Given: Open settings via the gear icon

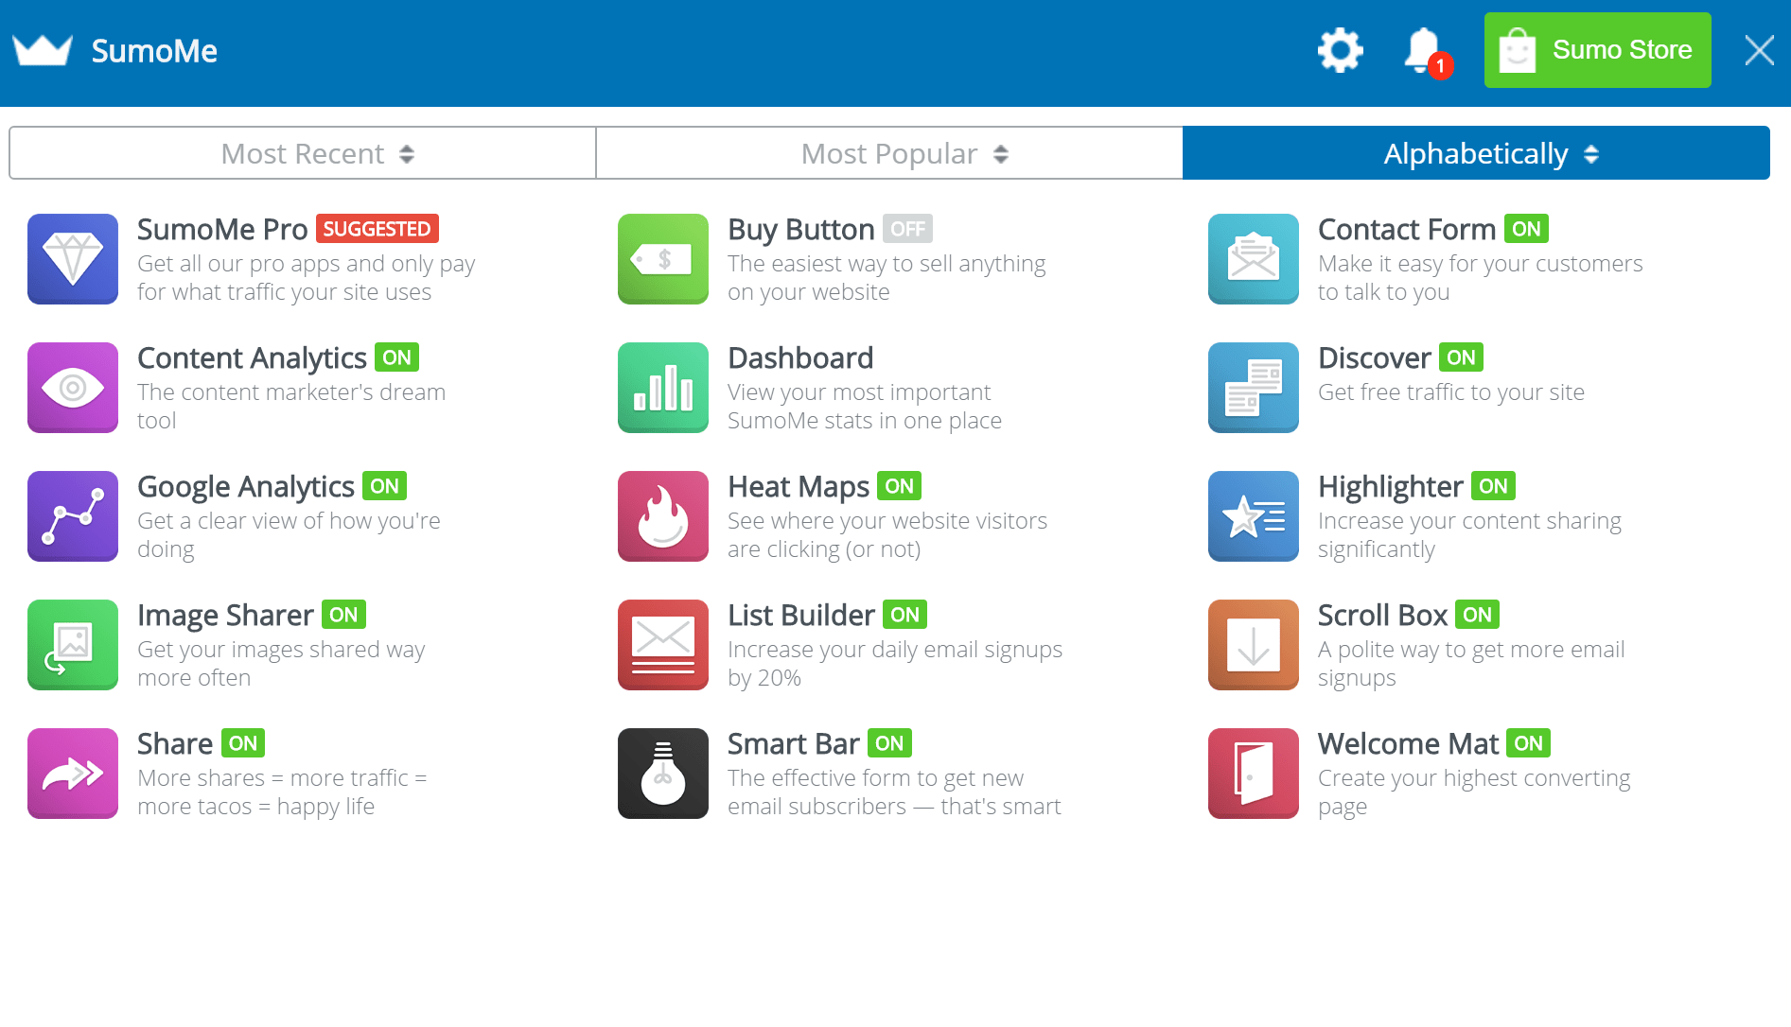Looking at the screenshot, I should coord(1341,50).
